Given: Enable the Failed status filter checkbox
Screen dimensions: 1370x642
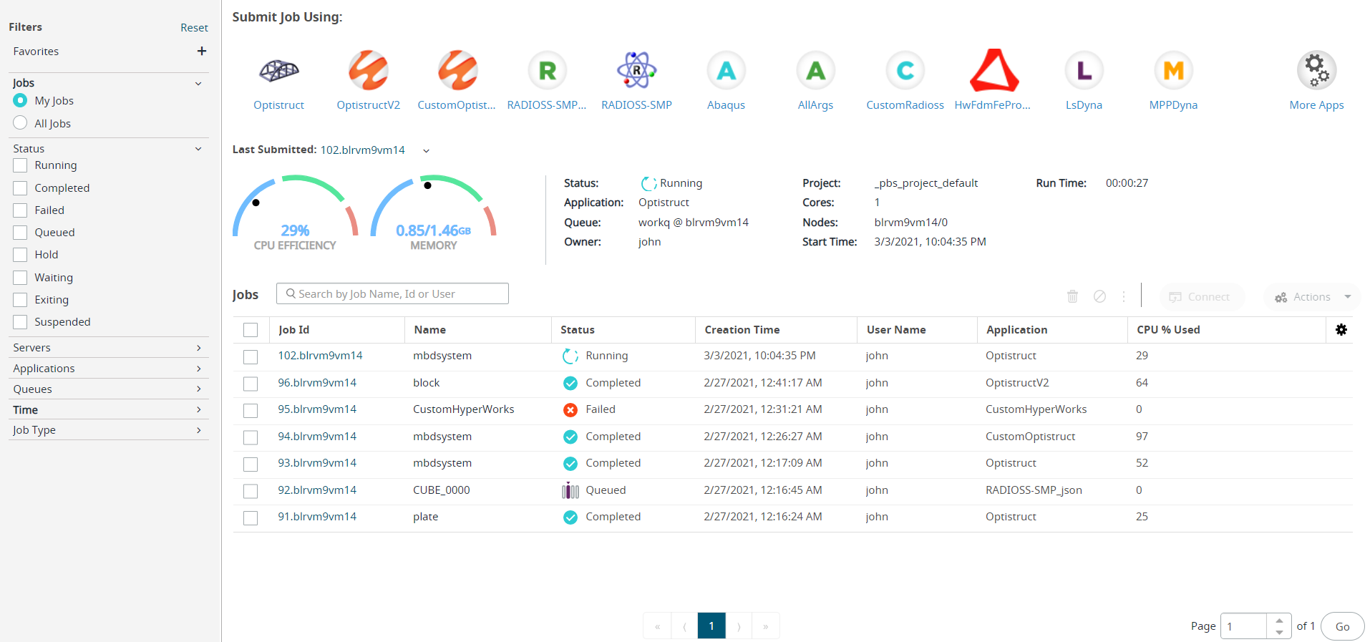Looking at the screenshot, I should 20,210.
